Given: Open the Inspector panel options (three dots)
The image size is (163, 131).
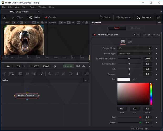Looking at the screenshot, I should tap(160, 23).
